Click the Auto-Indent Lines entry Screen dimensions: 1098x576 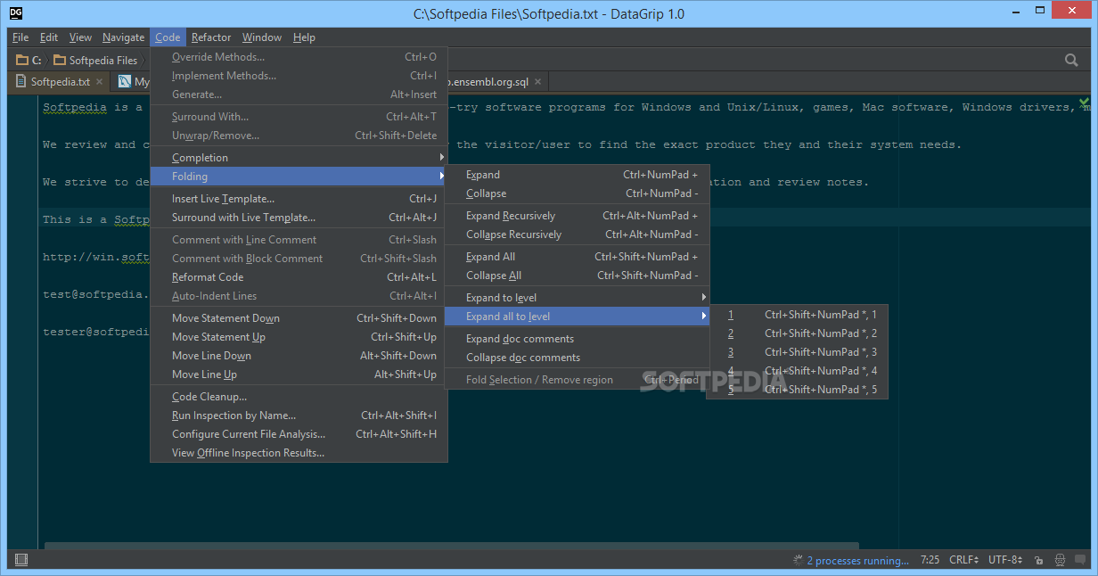(x=299, y=296)
